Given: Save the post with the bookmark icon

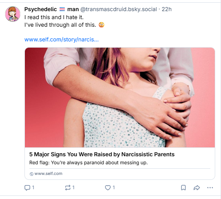Looking at the screenshot, I should point(183,188).
